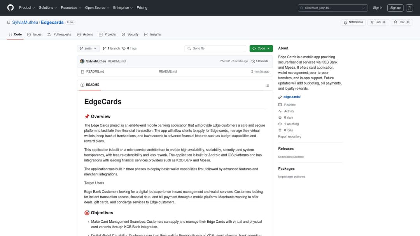
Task: Star the Edgecards repository
Action: (x=402, y=23)
